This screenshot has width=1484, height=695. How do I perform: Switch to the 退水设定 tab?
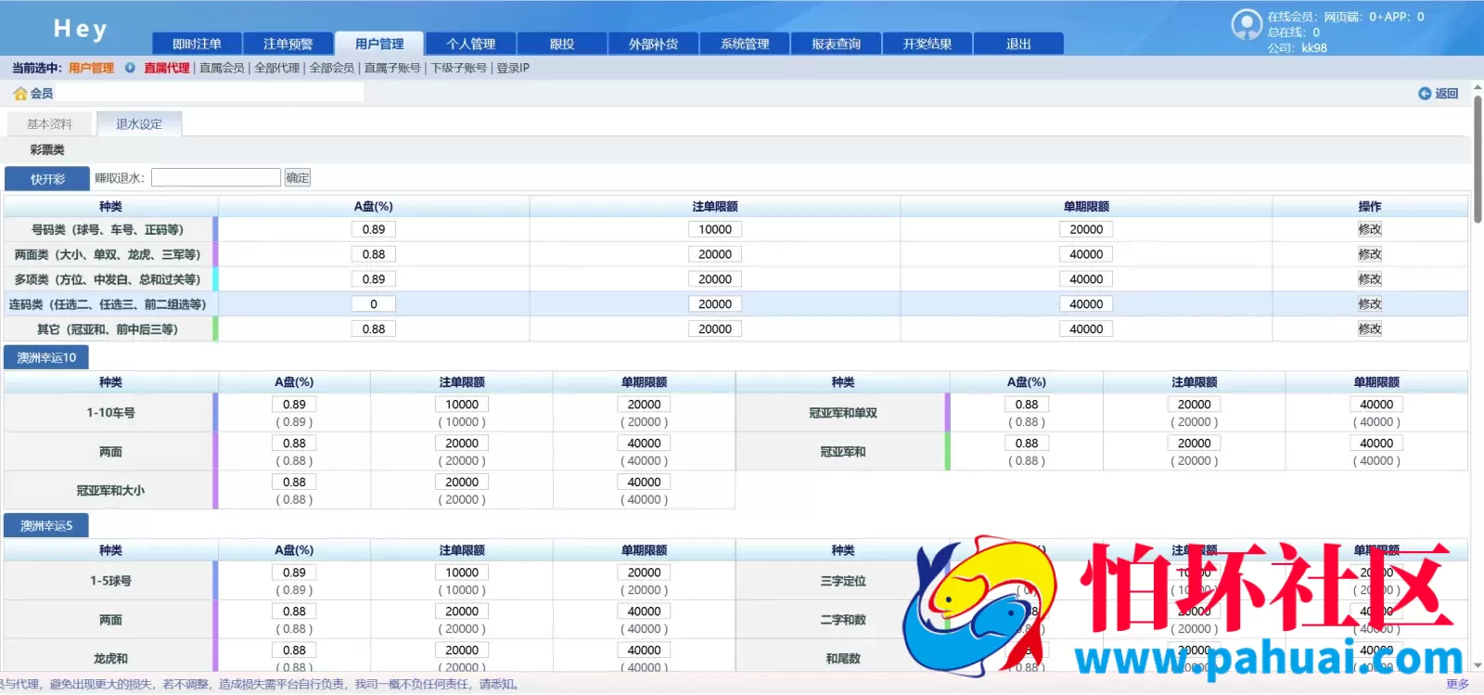tap(139, 124)
